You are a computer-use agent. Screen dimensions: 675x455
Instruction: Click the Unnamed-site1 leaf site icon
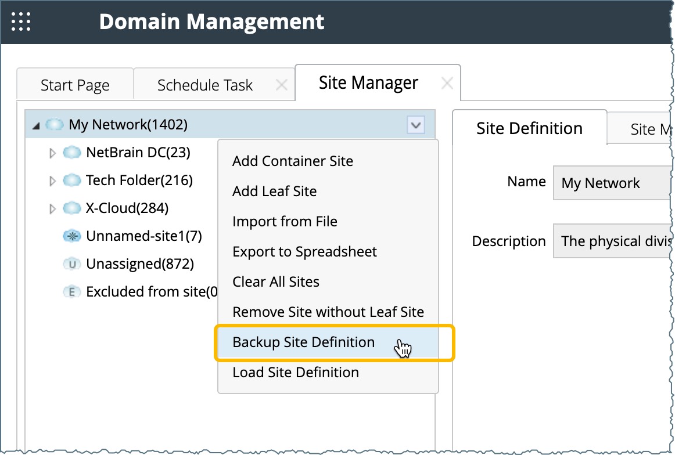(71, 236)
